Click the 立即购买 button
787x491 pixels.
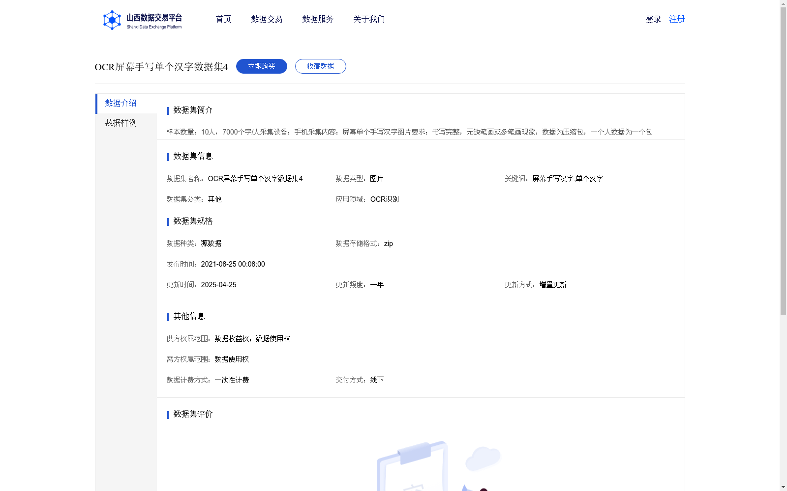coord(262,66)
